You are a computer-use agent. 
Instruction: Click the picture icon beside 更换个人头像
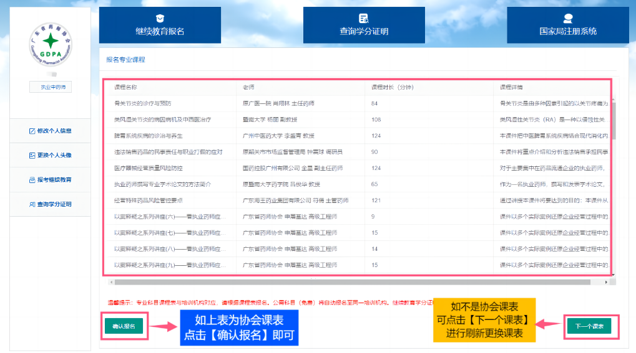point(32,155)
